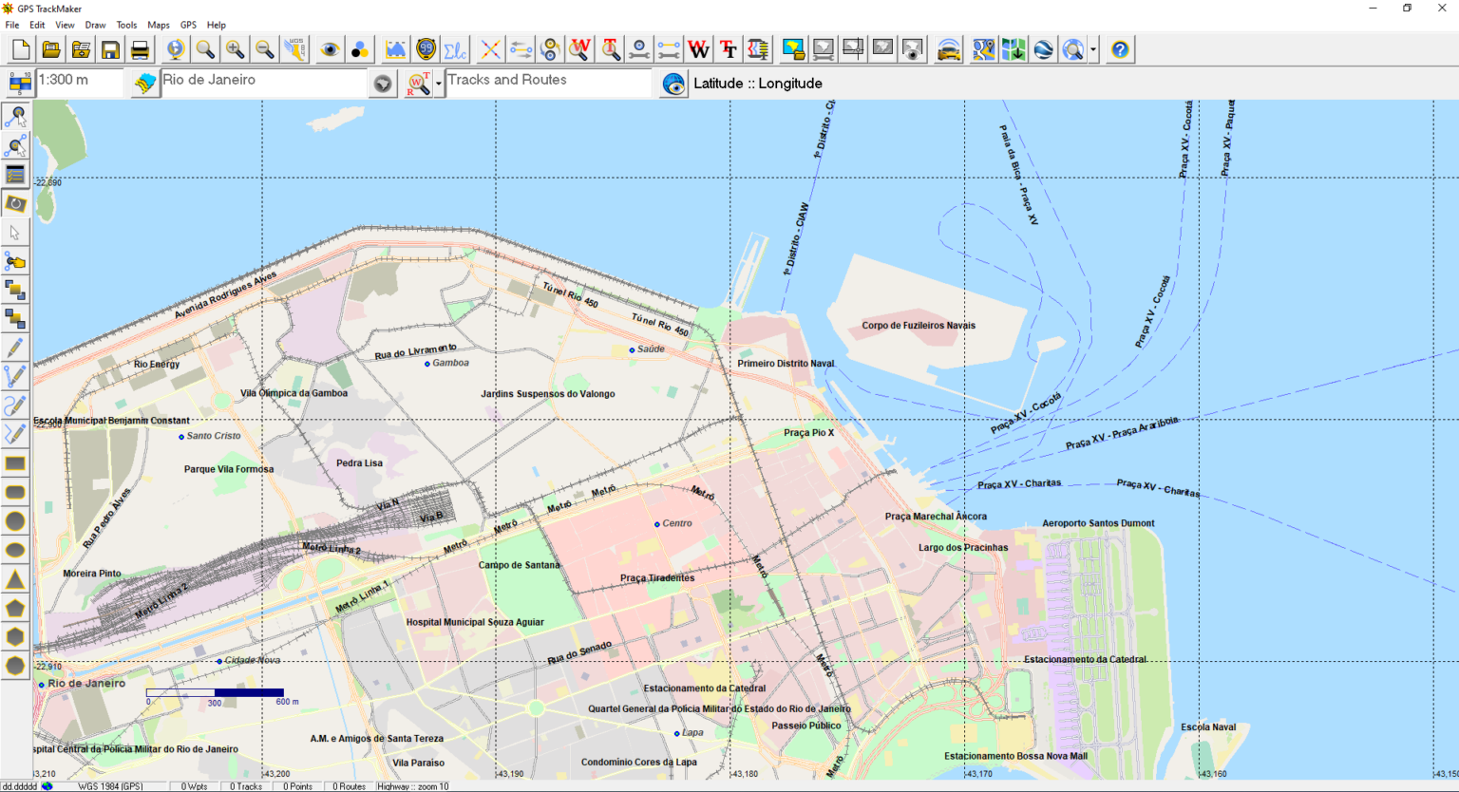
Task: Click the map scale field showing 1:300 m
Action: (80, 83)
